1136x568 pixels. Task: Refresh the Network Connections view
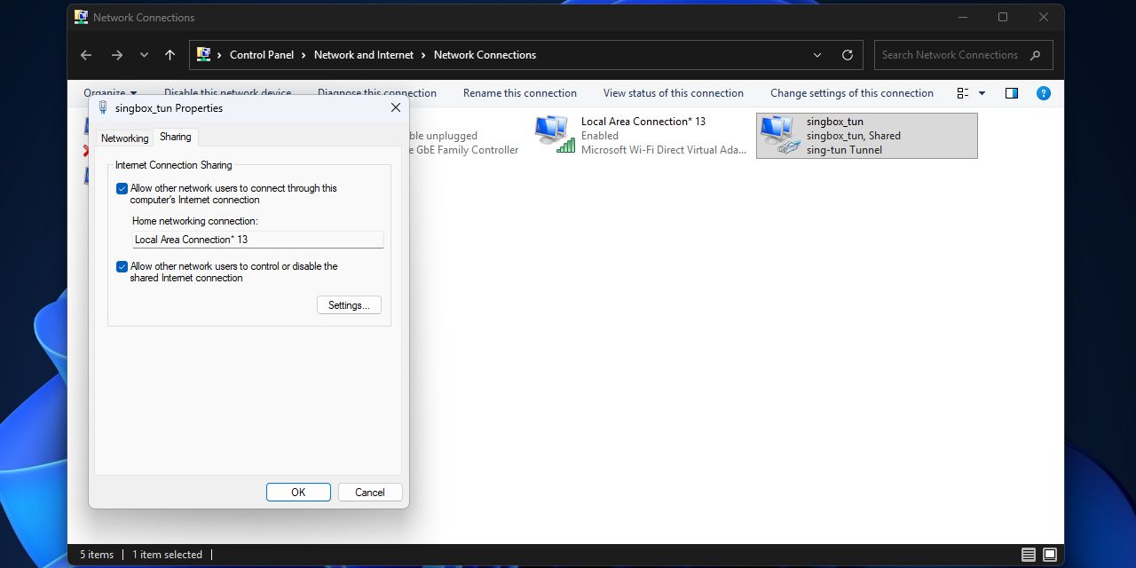pyautogui.click(x=848, y=55)
